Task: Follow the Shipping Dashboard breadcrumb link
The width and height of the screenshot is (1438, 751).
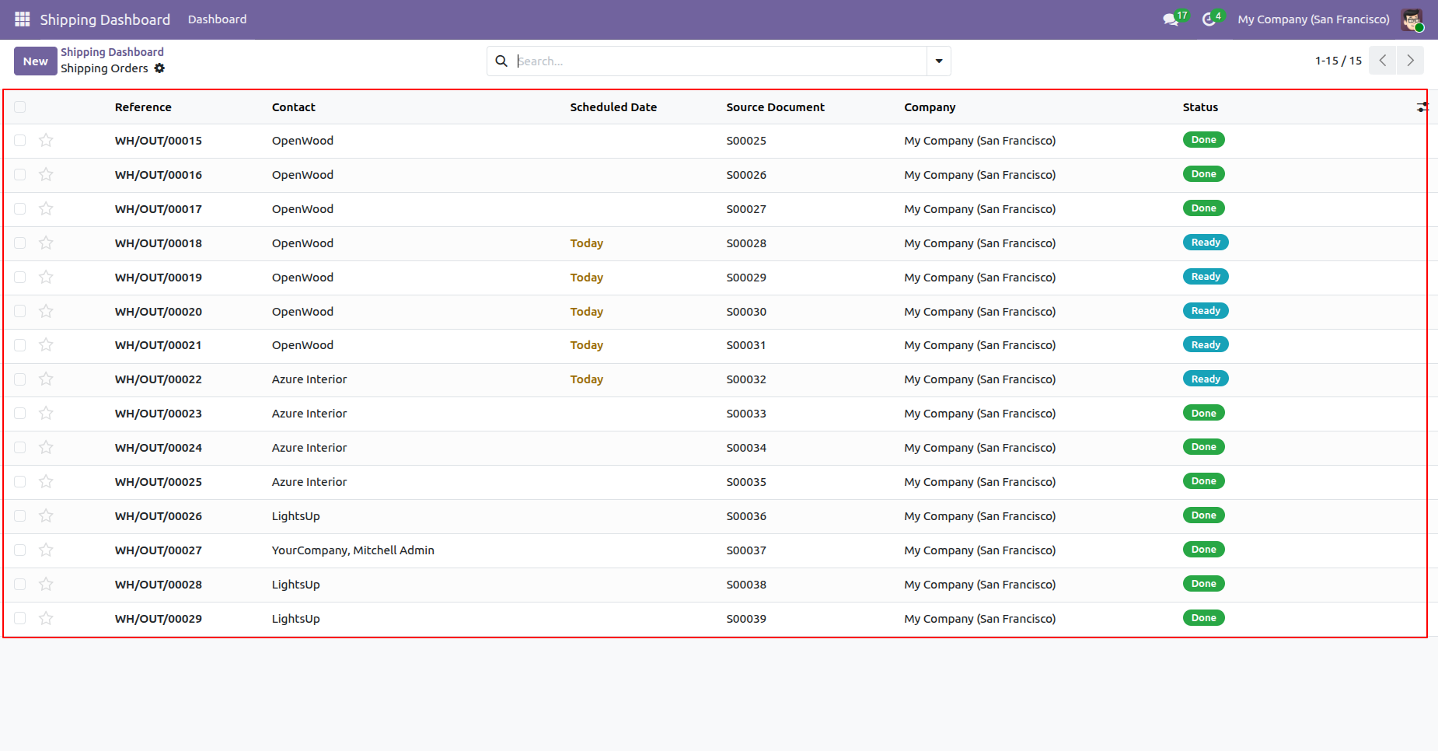Action: coord(112,52)
